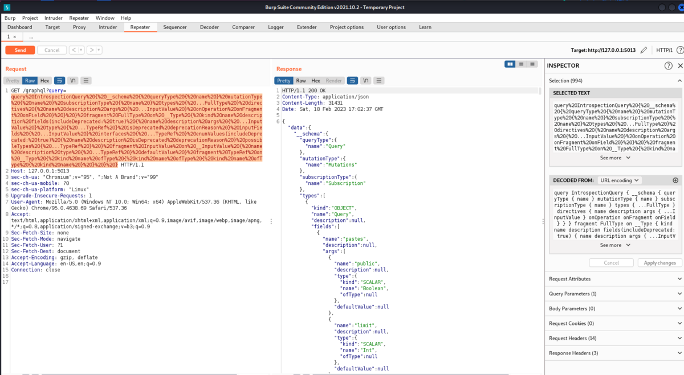This screenshot has height=375, width=684.
Task: Switch to the Logger tab
Action: coord(276,27)
